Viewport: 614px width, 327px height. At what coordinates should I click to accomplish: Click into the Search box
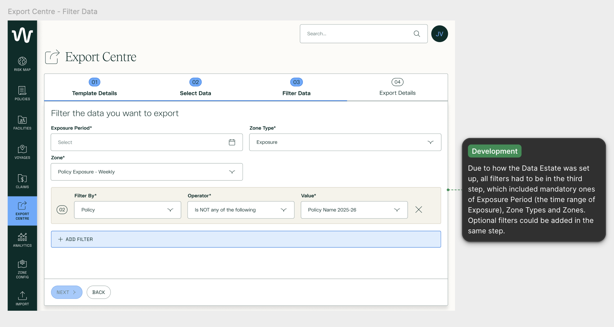[x=364, y=34]
